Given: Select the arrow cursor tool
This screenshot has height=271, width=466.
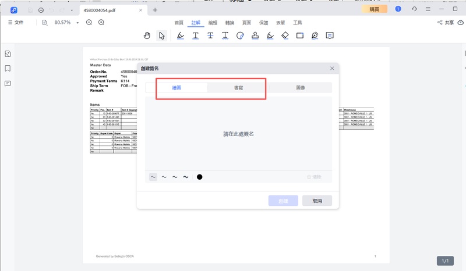Looking at the screenshot, I should (x=161, y=35).
